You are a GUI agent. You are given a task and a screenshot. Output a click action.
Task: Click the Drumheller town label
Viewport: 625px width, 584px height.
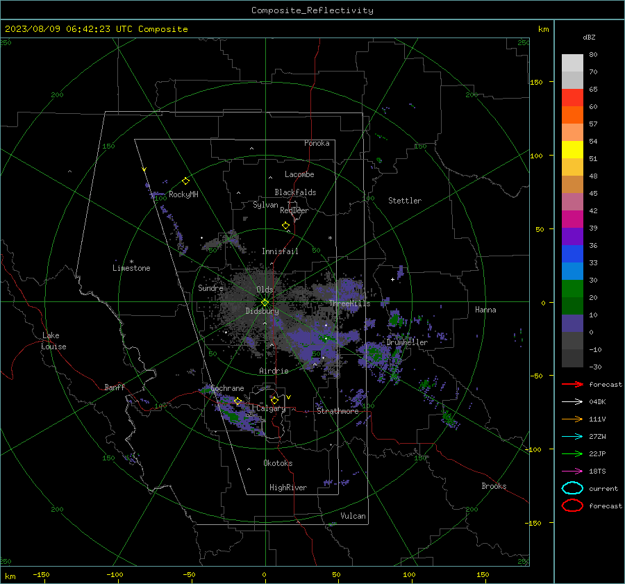coord(407,342)
